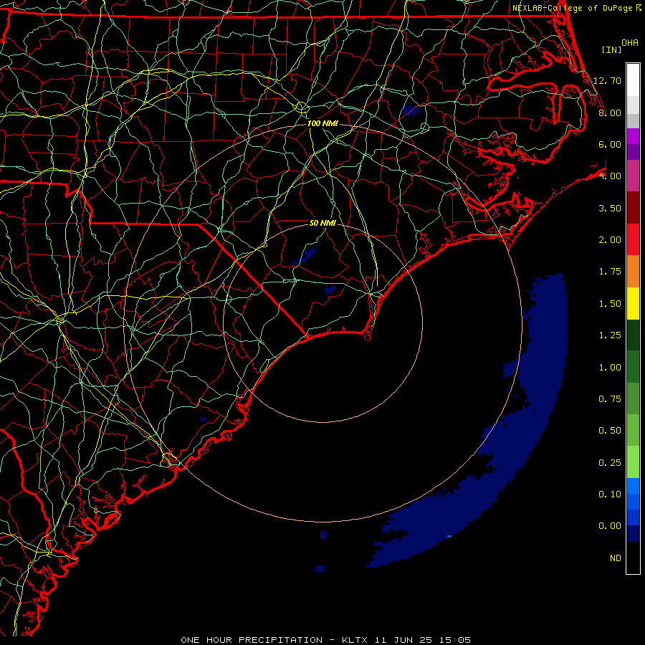Image resolution: width=645 pixels, height=645 pixels.
Task: Click the 0.25 legend value
Action: (610, 463)
